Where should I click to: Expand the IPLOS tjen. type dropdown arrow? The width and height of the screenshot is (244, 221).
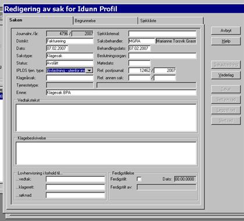point(89,70)
